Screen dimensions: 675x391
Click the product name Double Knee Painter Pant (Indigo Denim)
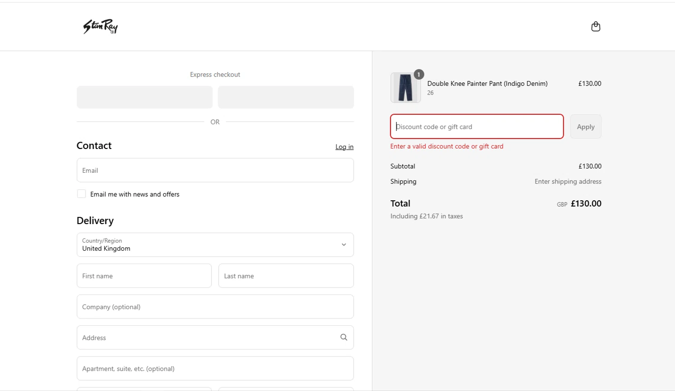pos(487,84)
